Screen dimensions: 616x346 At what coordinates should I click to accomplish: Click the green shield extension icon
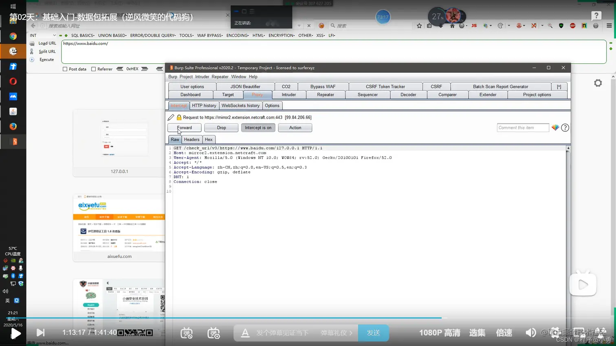561,26
